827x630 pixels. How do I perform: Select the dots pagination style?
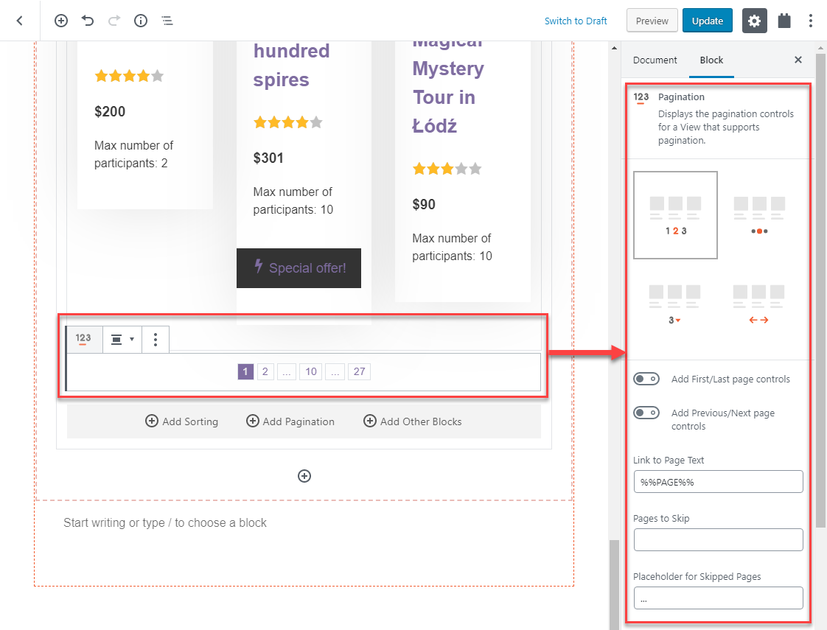point(759,215)
